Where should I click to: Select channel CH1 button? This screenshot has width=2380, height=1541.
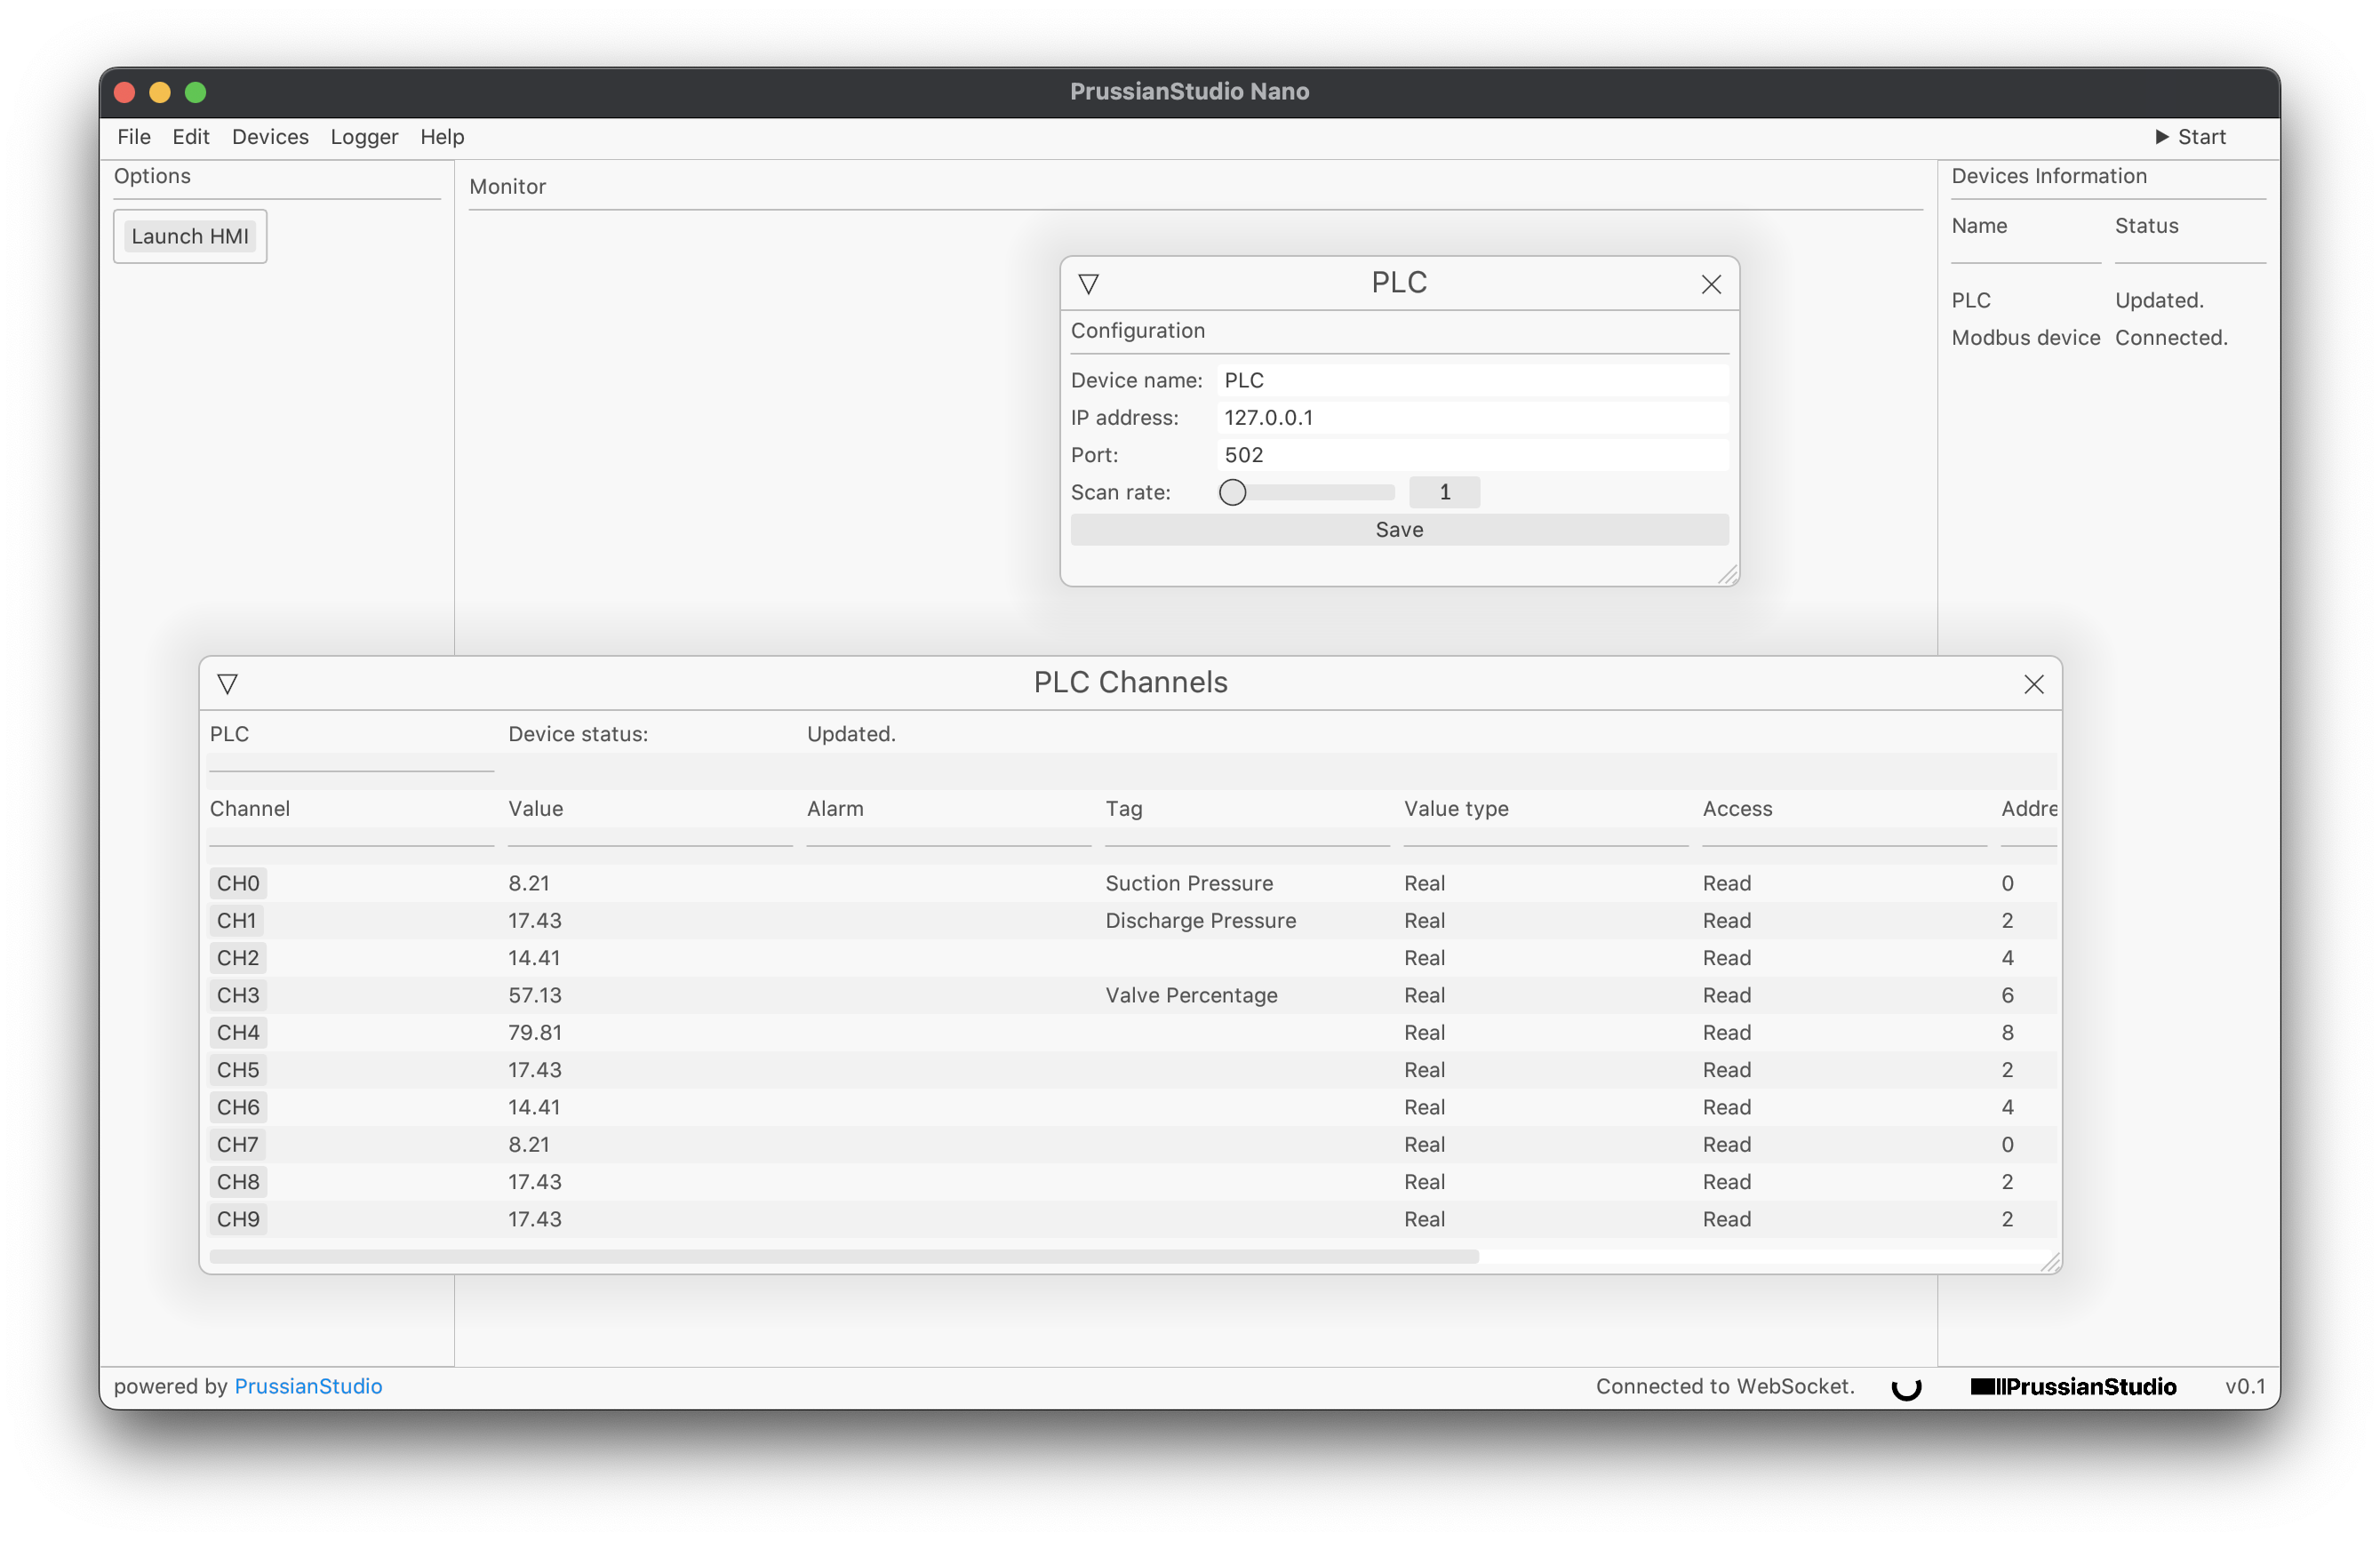coord(237,920)
